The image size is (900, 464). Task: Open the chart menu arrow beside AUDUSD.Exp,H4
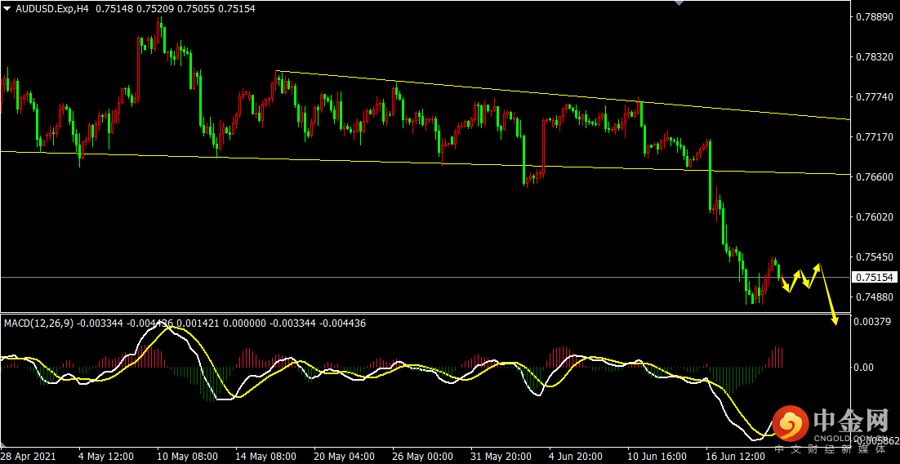tap(7, 9)
